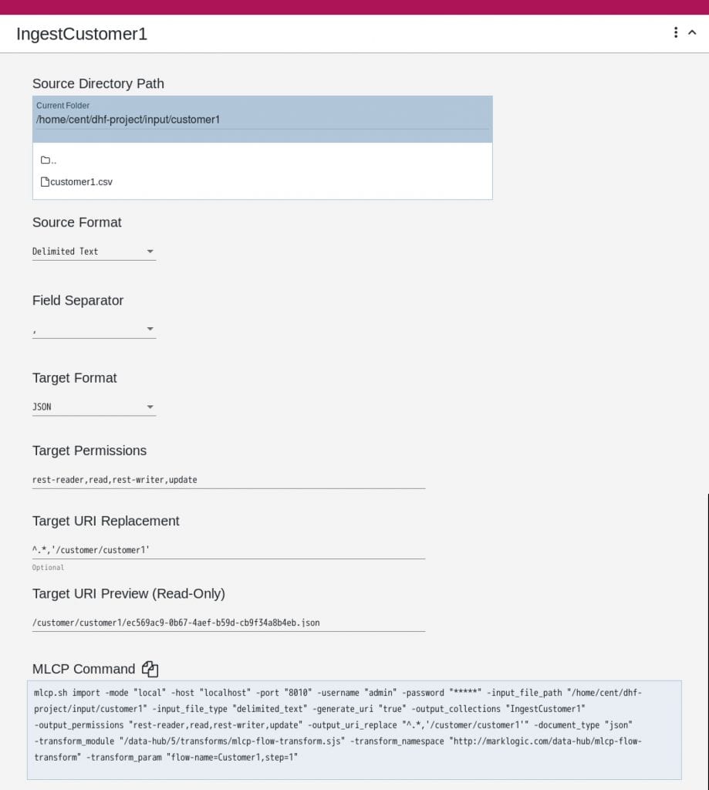Navigate up via the '..' folder entry
The height and width of the screenshot is (790, 709).
tap(54, 160)
